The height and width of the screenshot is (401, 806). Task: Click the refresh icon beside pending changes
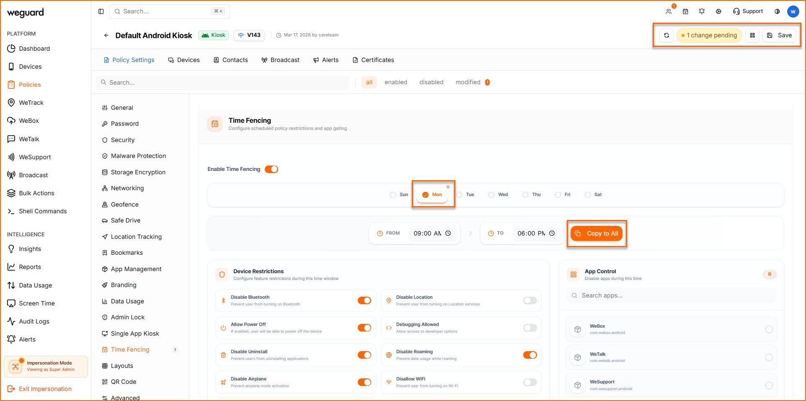[666, 35]
